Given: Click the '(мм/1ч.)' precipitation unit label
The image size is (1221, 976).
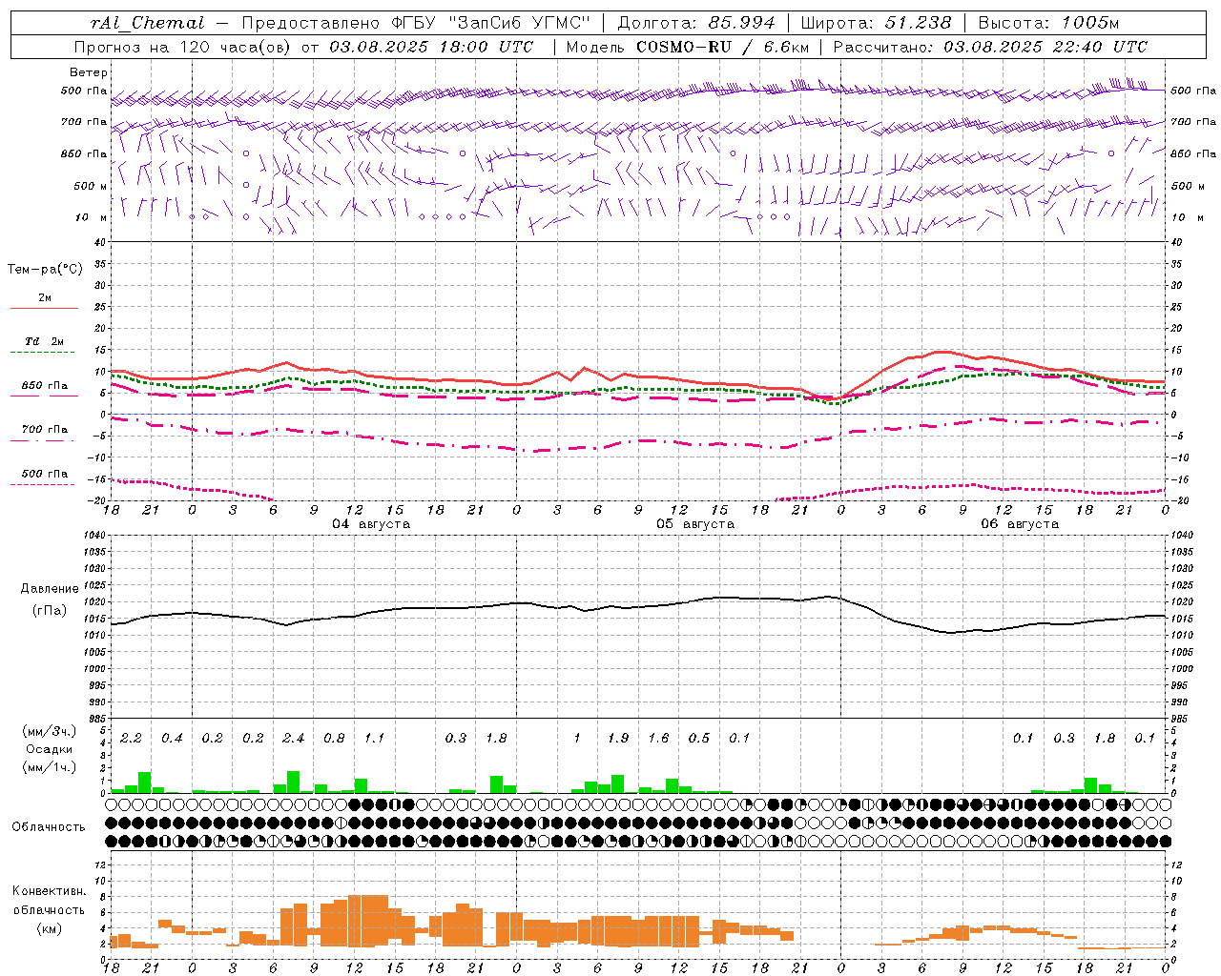Looking at the screenshot, I should [x=50, y=767].
